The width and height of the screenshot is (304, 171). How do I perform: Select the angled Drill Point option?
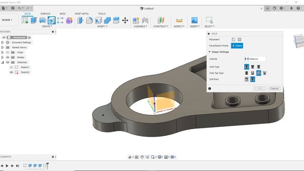253,79
